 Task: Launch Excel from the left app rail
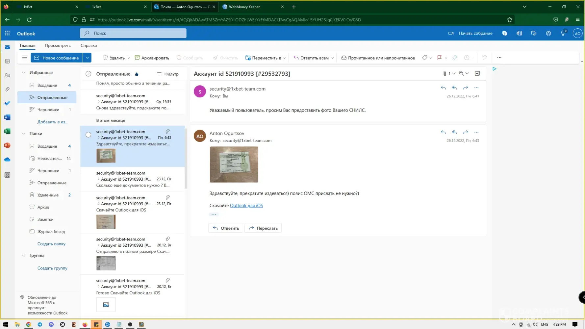click(x=7, y=131)
